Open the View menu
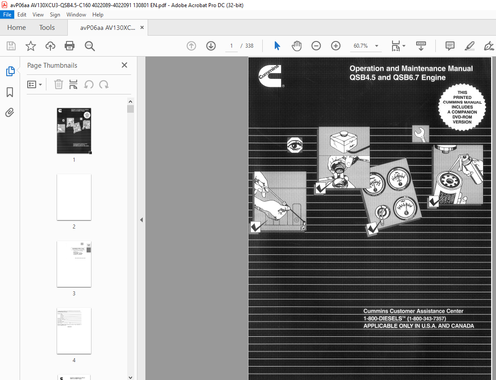The height and width of the screenshot is (380, 496). tap(38, 15)
